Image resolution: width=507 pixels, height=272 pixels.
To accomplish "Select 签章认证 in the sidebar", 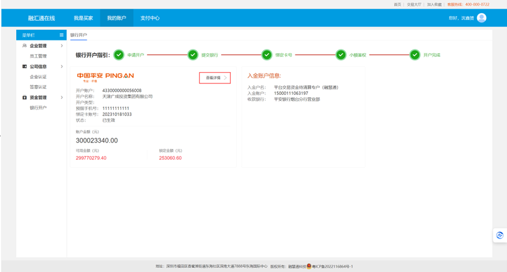I will coord(38,87).
